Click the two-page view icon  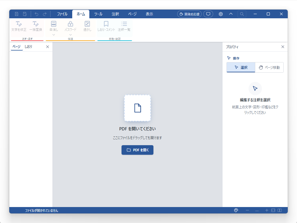coord(280,210)
